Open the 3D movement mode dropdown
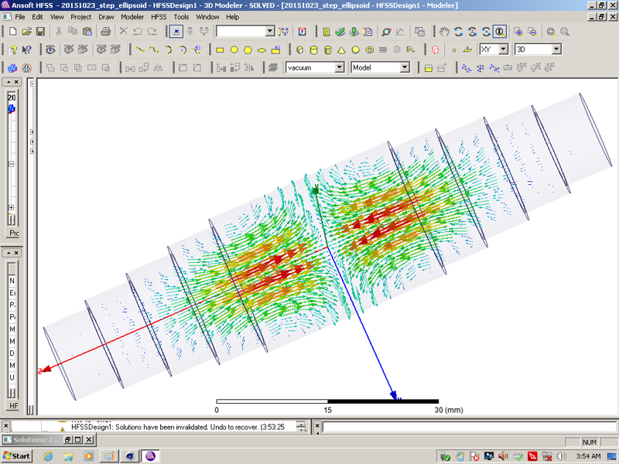 pos(556,49)
